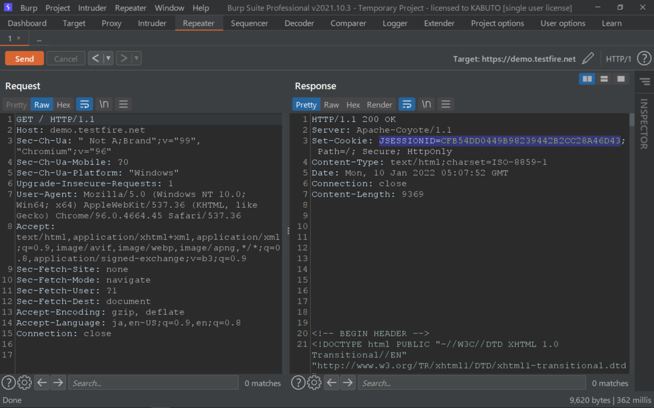Open the Learn tab
This screenshot has width=654, height=408.
[x=611, y=23]
